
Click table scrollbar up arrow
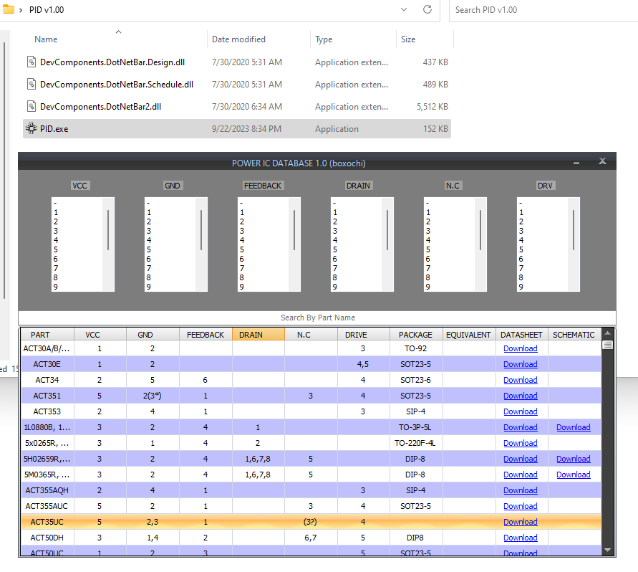coord(607,333)
